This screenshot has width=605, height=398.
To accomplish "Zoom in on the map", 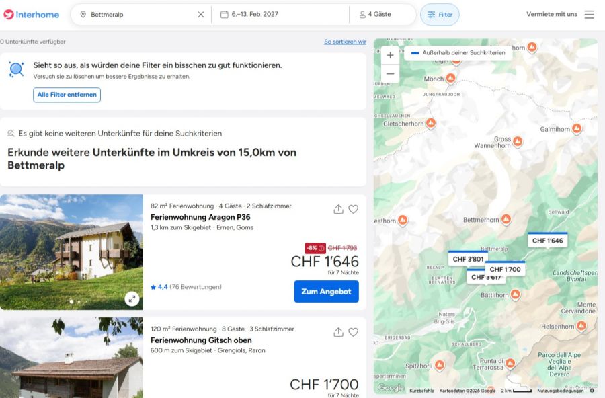I will [390, 55].
